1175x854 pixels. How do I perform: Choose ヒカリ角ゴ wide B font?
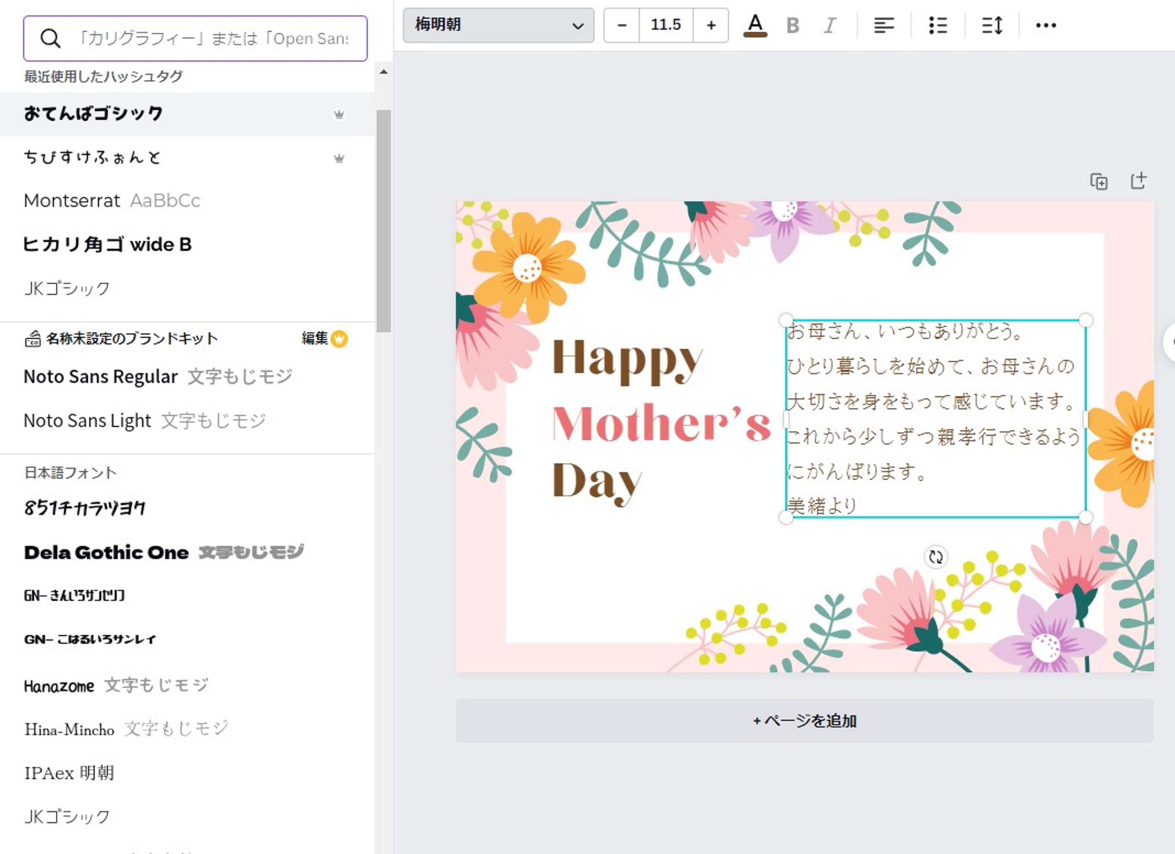187,244
